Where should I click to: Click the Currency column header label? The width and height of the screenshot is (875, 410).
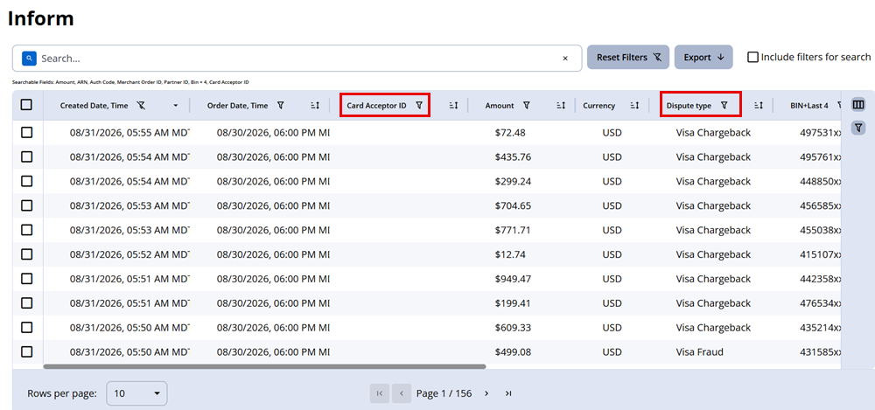click(598, 106)
